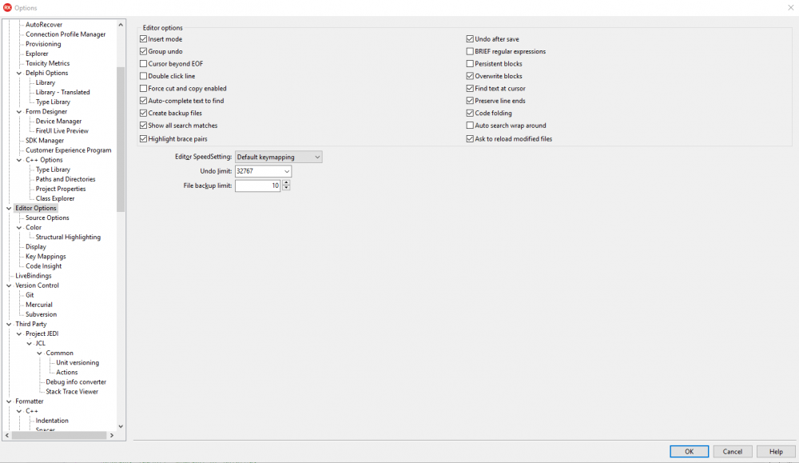Select LiveBindings in options tree

click(33, 276)
